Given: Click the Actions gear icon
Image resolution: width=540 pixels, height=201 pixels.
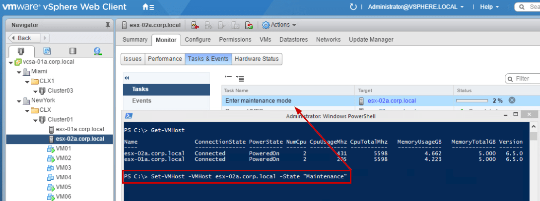Looking at the screenshot, I should coord(266,25).
